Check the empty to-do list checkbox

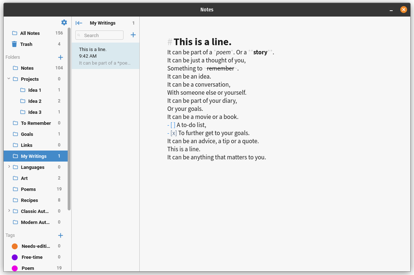(x=173, y=125)
